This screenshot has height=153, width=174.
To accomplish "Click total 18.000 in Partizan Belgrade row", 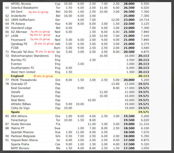I will click(x=129, y=136).
